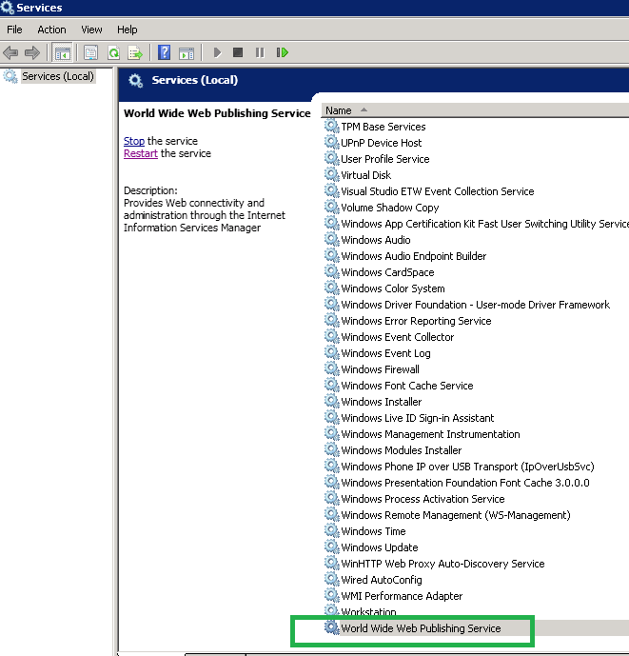
Task: Select Windows Font Cache Service
Action: (x=407, y=386)
